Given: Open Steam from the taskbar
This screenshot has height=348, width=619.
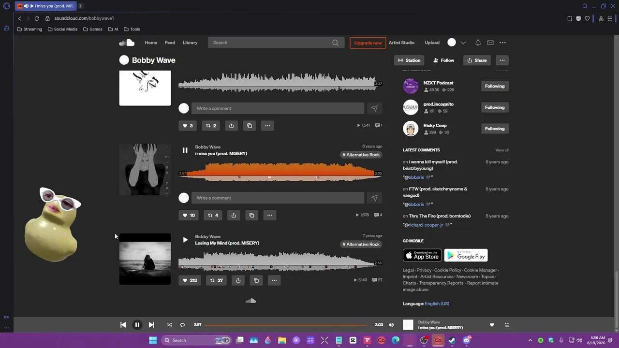Looking at the screenshot, I should (x=452, y=340).
